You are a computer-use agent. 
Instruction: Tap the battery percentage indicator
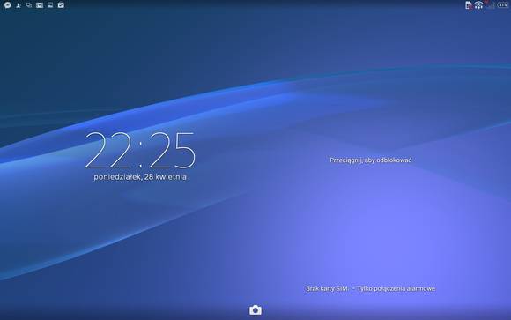[x=503, y=5]
